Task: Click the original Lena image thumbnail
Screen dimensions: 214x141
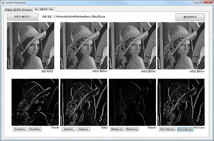Action: click(x=30, y=46)
